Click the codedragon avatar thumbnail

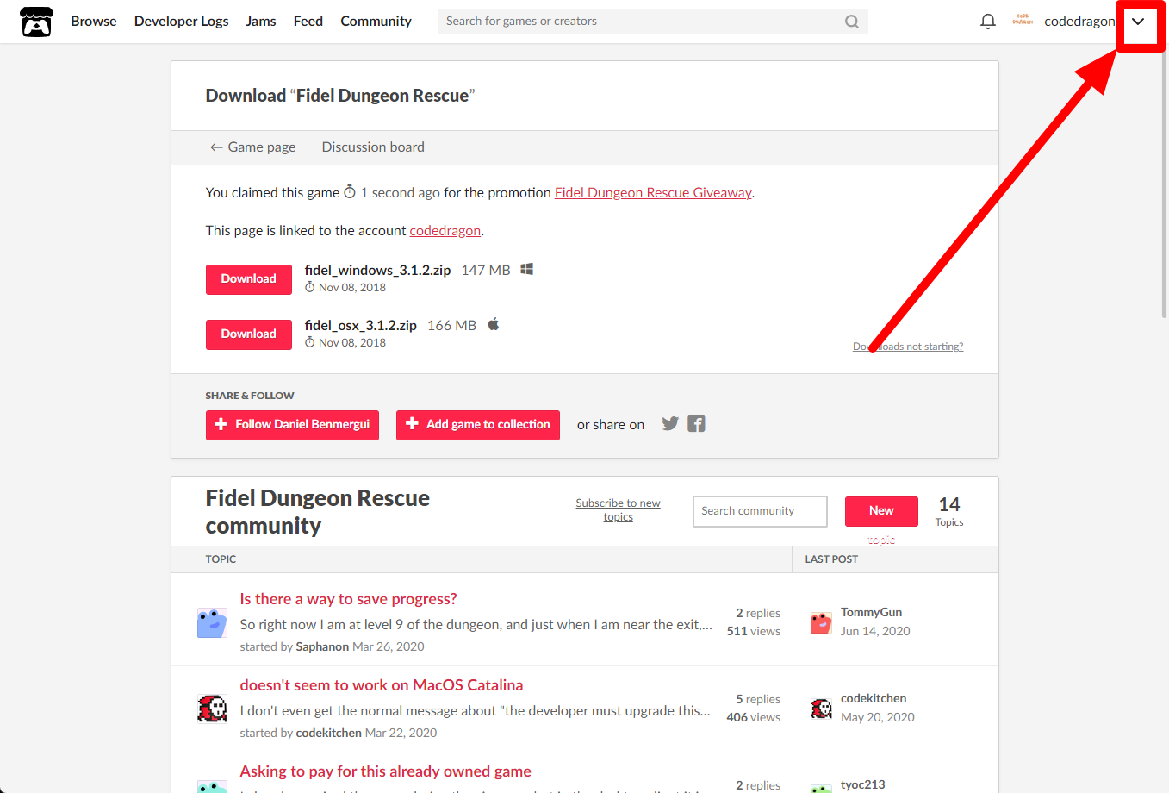[x=1023, y=21]
